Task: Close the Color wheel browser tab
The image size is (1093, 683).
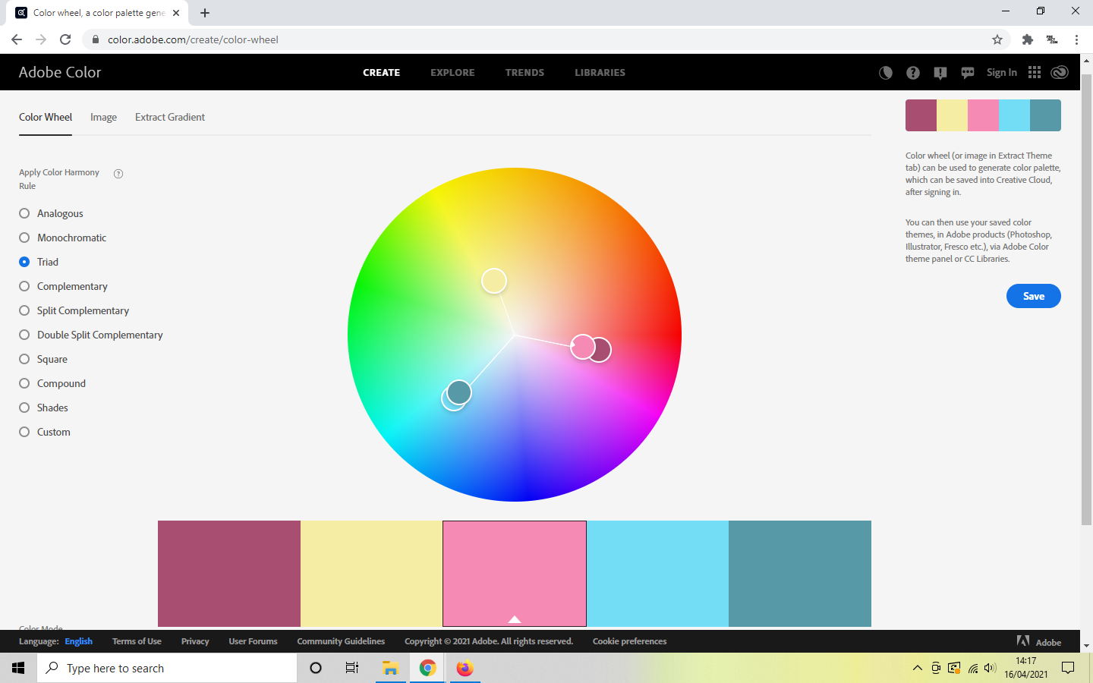Action: pos(176,13)
